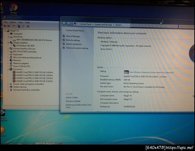Click the blue Help toolbar icon in Device Manager

(19, 26)
